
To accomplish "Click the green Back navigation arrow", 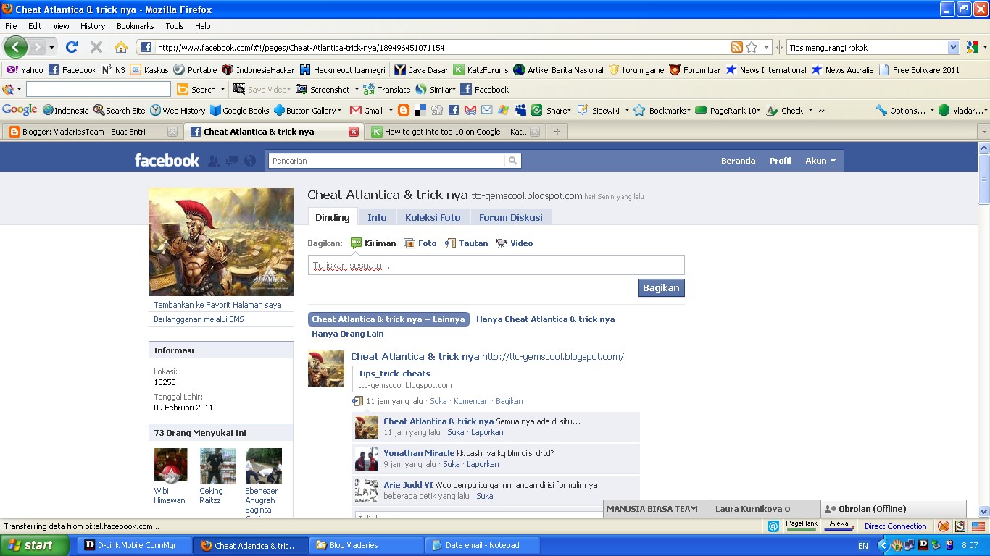I will (16, 47).
